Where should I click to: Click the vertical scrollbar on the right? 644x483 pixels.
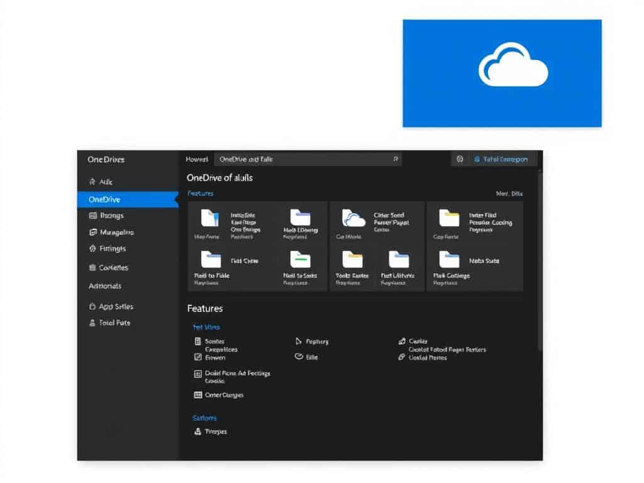tap(540, 262)
